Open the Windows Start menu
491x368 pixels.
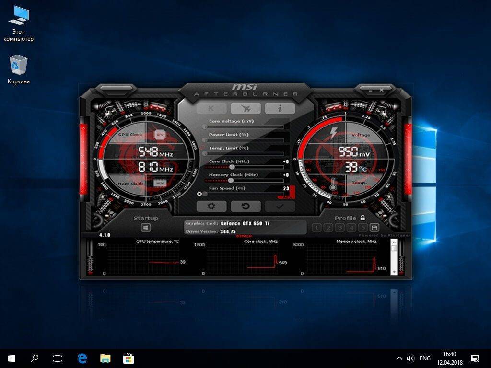click(x=12, y=358)
